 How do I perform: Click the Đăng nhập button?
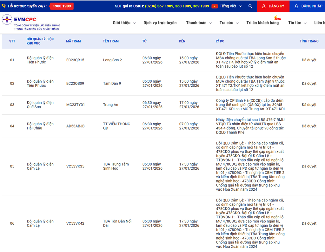pyautogui.click(x=308, y=6)
